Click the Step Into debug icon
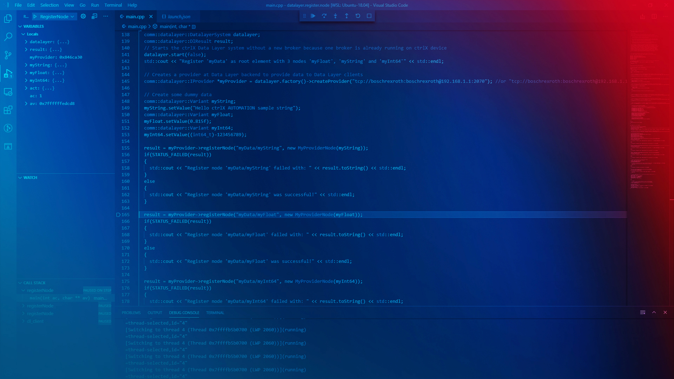The image size is (674, 379). [x=335, y=16]
